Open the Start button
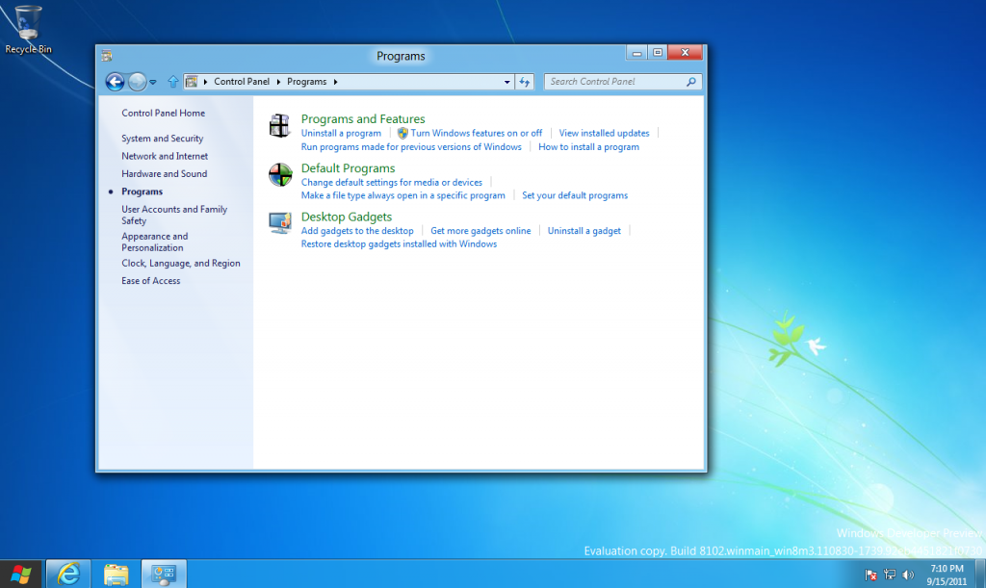Viewport: 986px width, 588px height. pyautogui.click(x=19, y=574)
